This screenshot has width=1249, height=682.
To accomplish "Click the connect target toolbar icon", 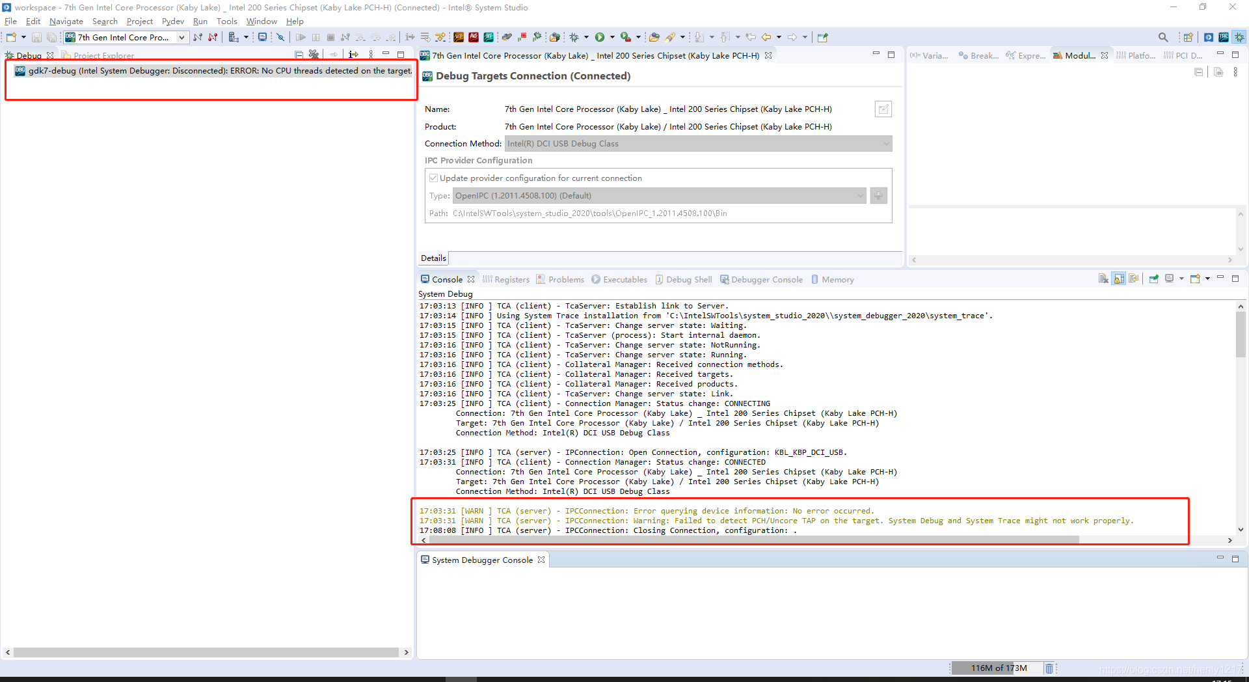I will 198,37.
